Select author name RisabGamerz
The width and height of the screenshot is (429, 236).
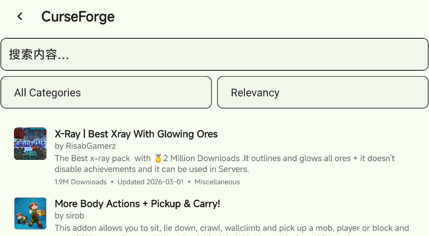point(91,146)
